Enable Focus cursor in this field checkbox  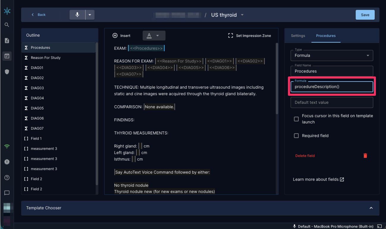[x=296, y=119]
